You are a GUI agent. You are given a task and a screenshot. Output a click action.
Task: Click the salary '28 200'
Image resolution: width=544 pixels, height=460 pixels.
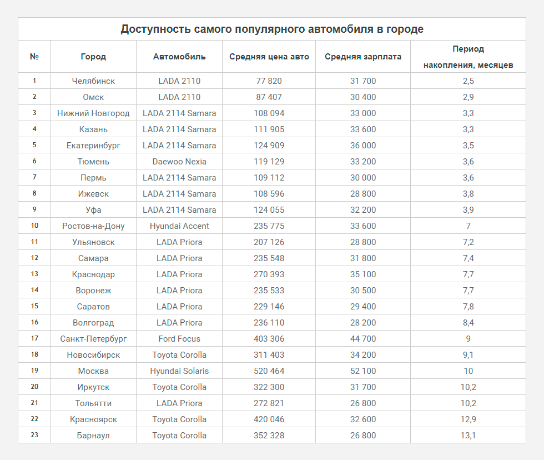pyautogui.click(x=363, y=323)
